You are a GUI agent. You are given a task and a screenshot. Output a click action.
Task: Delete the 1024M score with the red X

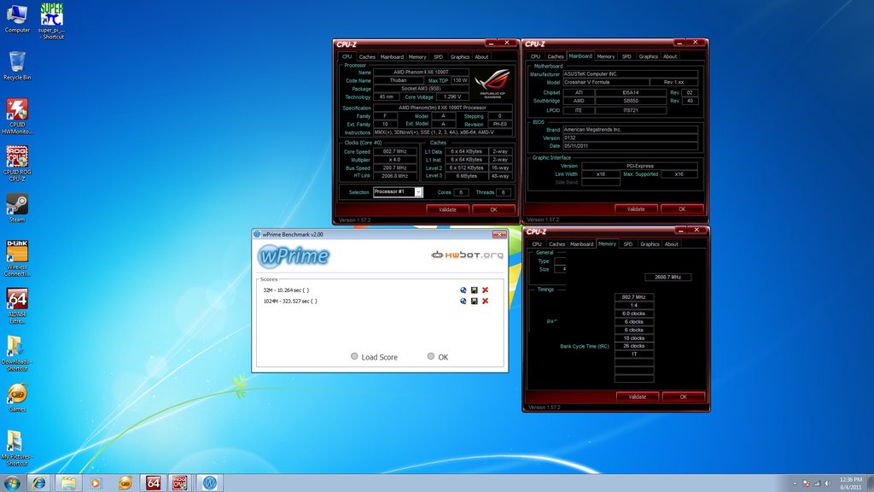pyautogui.click(x=486, y=302)
